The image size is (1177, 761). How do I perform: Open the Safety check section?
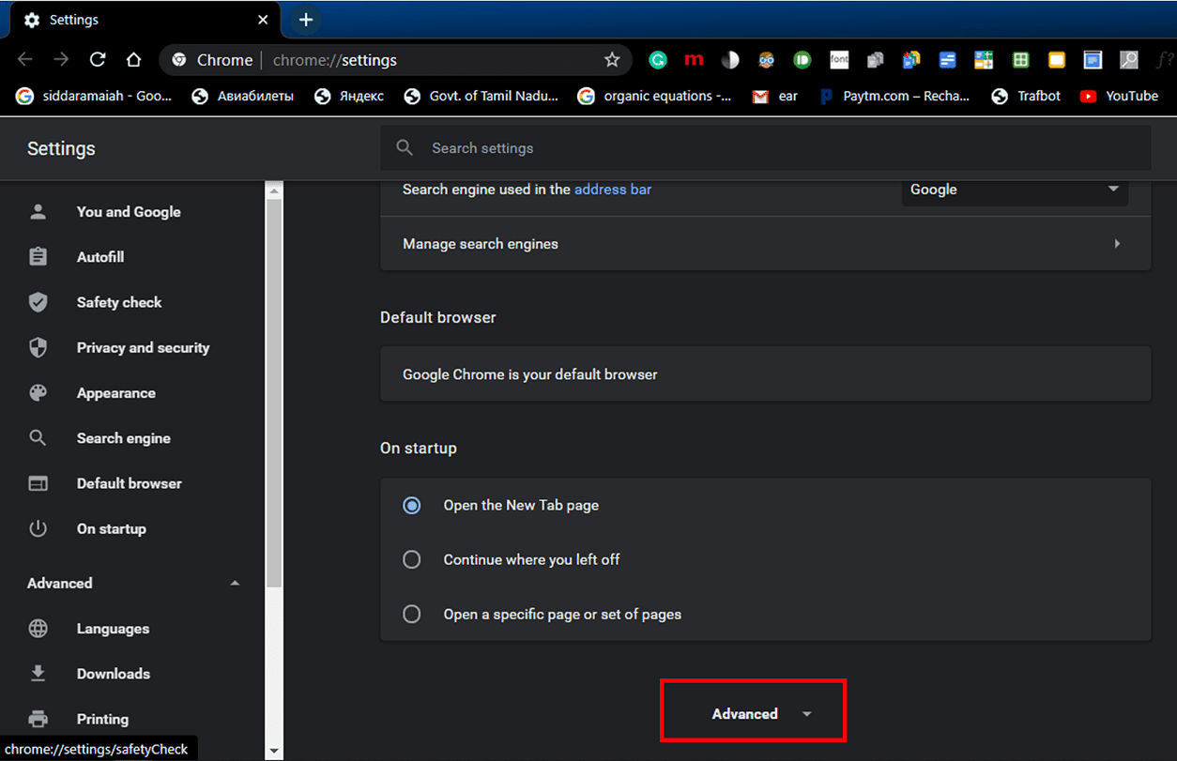[x=119, y=301]
